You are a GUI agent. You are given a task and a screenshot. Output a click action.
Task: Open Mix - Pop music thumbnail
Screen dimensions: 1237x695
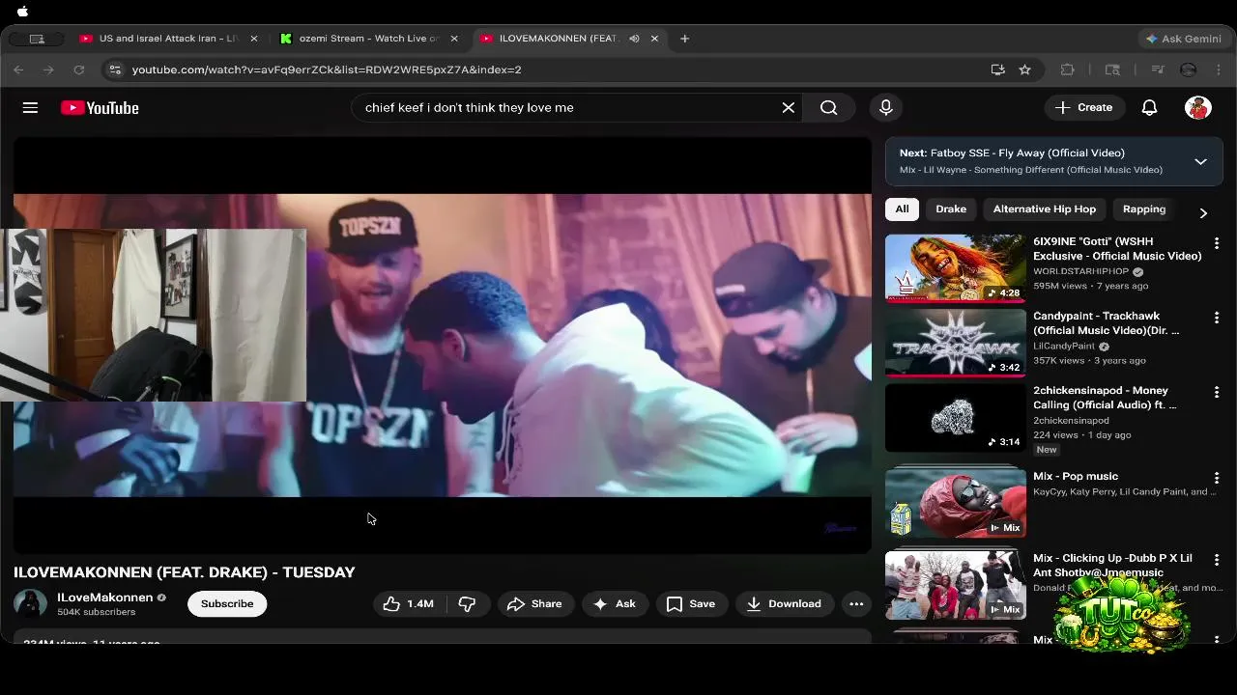click(x=956, y=503)
